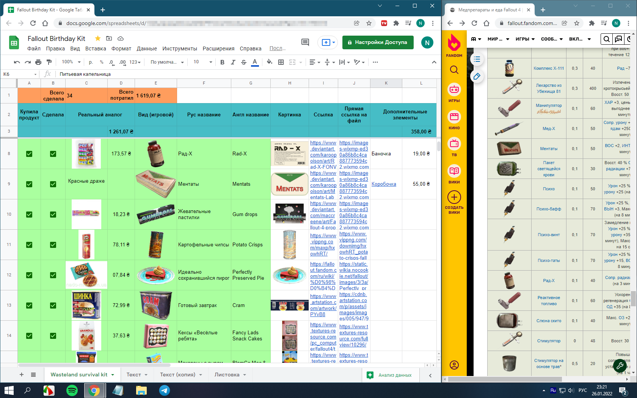Click Fandom search icon in sidebar
Image resolution: width=637 pixels, height=398 pixels.
coord(454,70)
